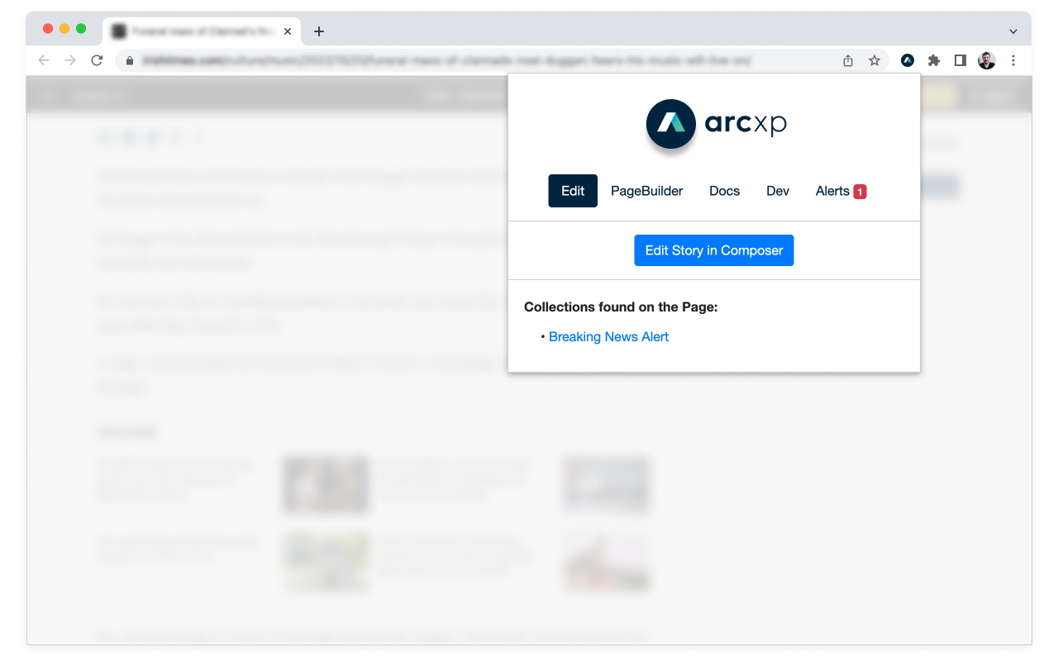1058x661 pixels.
Task: Open the Extensions puzzle piece icon
Action: 933,59
